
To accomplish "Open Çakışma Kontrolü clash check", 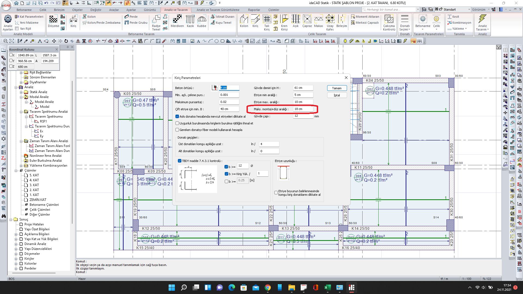I will click(x=389, y=23).
